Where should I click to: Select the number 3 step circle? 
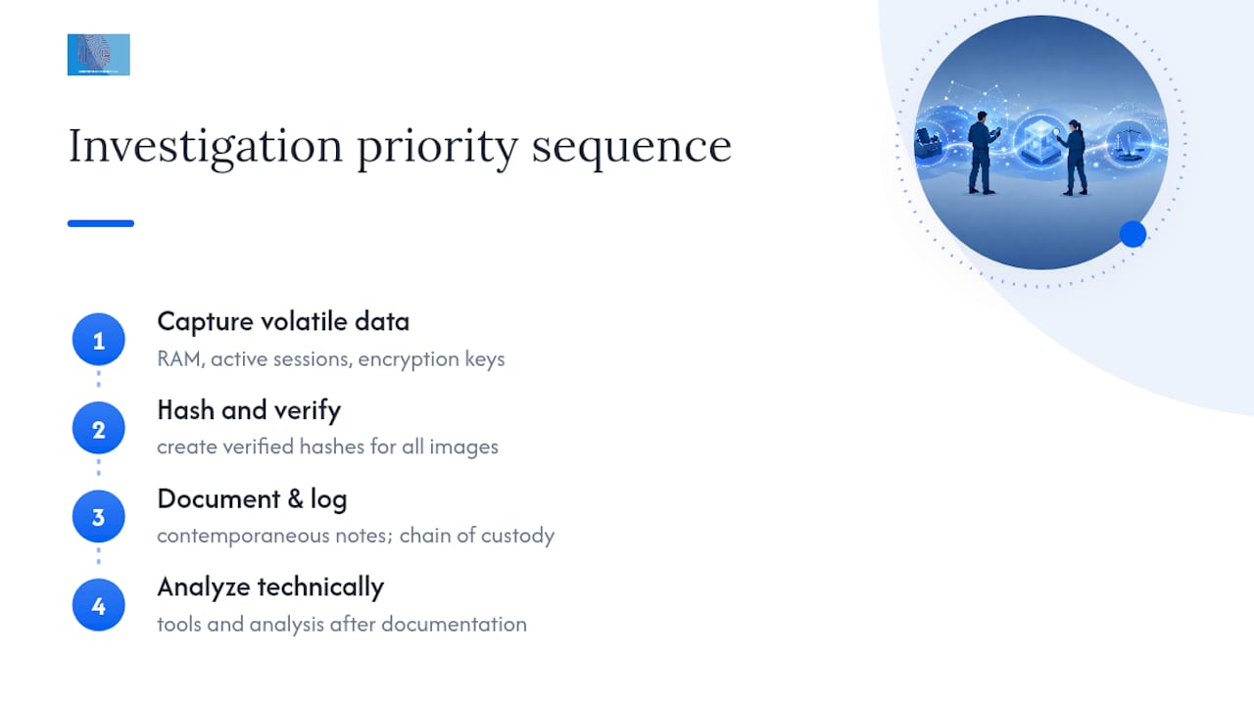click(98, 517)
